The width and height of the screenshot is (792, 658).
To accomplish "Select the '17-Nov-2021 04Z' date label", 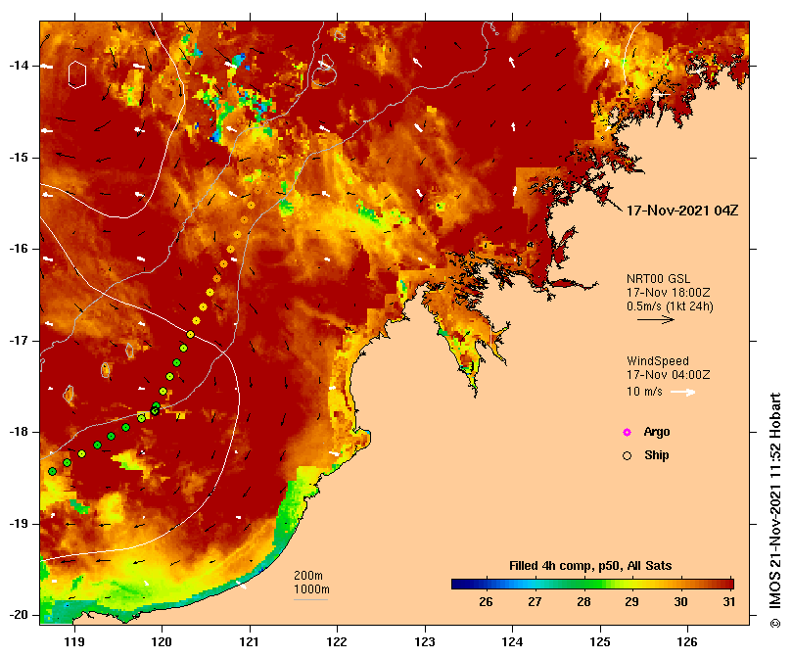I will (682, 211).
